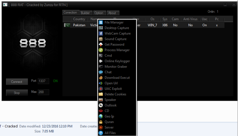
Task: Open the Builder tab
Action: [85, 13]
